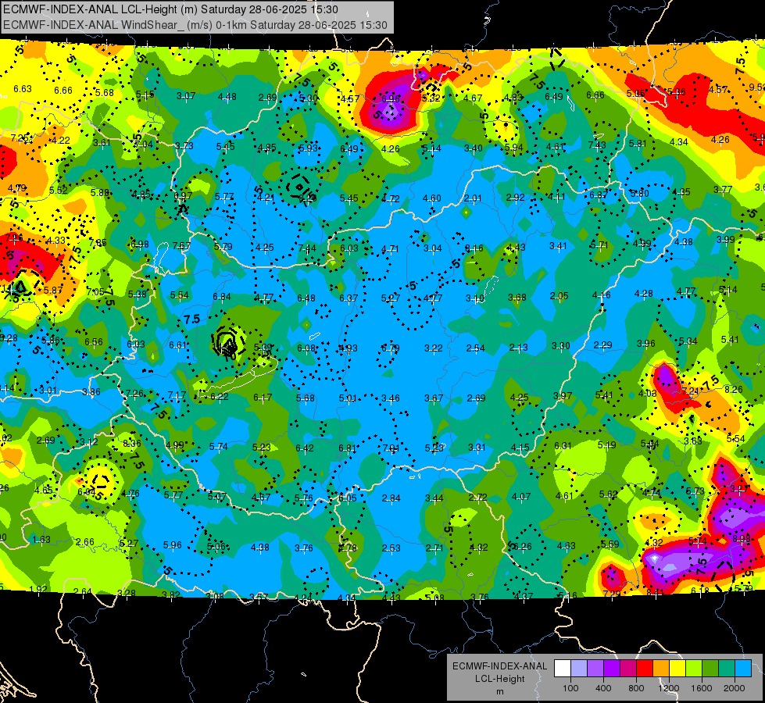Click the wind shear value 8.36
The width and height of the screenshot is (765, 703).
[x=132, y=444]
